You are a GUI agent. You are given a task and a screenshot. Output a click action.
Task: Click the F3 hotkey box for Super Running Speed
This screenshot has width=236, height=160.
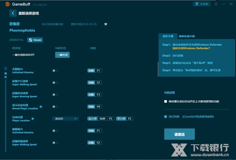(x=94, y=95)
